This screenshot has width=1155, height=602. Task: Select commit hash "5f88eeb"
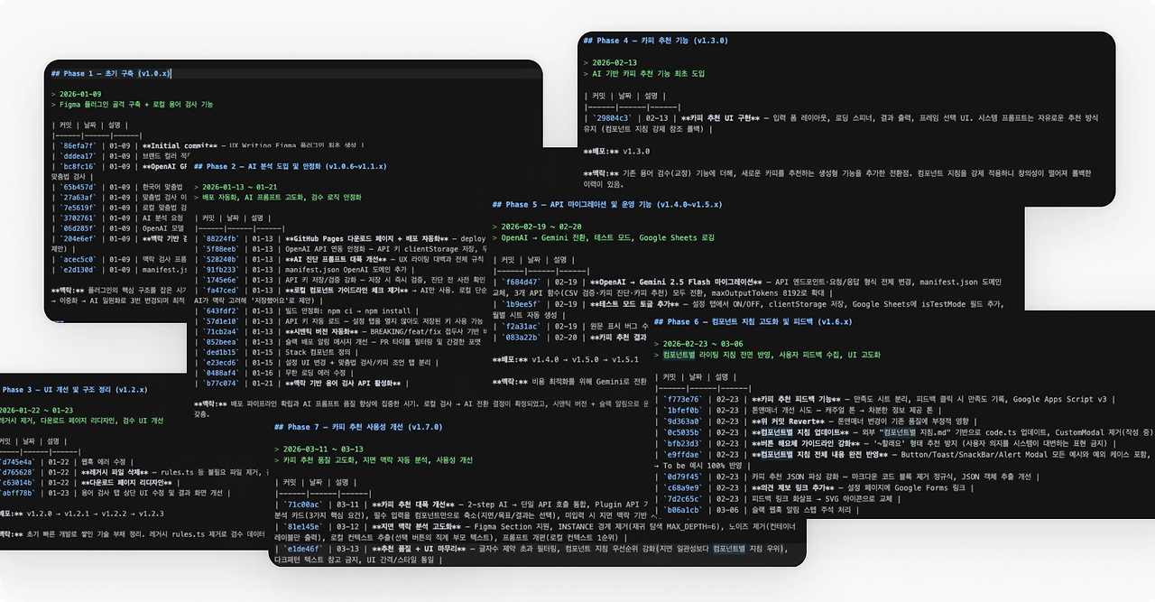tap(222, 248)
